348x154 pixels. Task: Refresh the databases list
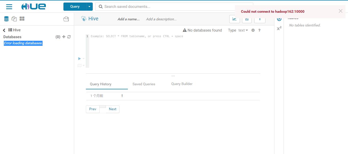pyautogui.click(x=69, y=37)
